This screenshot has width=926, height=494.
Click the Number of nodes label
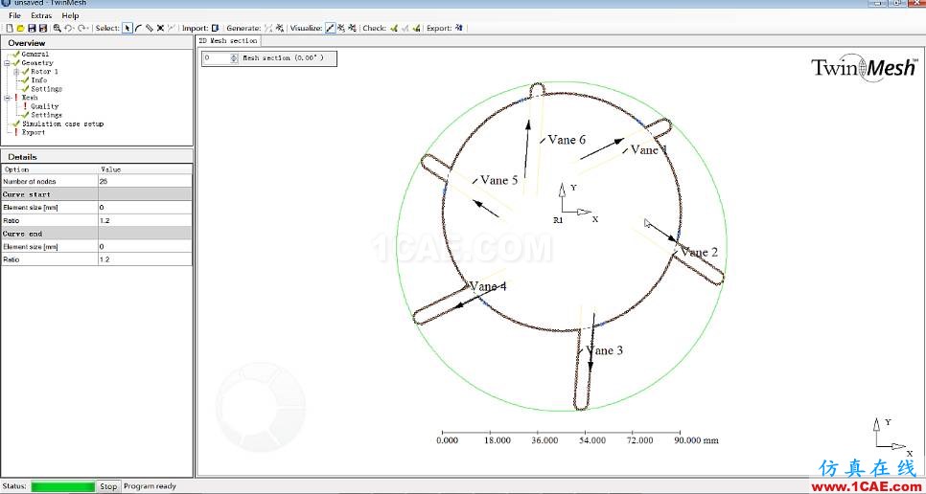30,182
